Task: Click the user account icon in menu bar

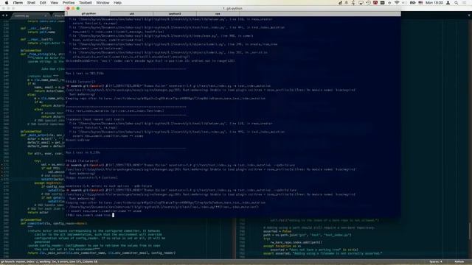Action: coord(448,3)
